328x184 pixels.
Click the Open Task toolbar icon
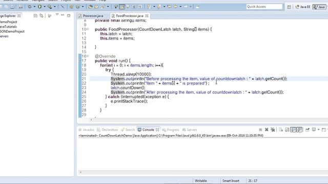(x=96, y=7)
